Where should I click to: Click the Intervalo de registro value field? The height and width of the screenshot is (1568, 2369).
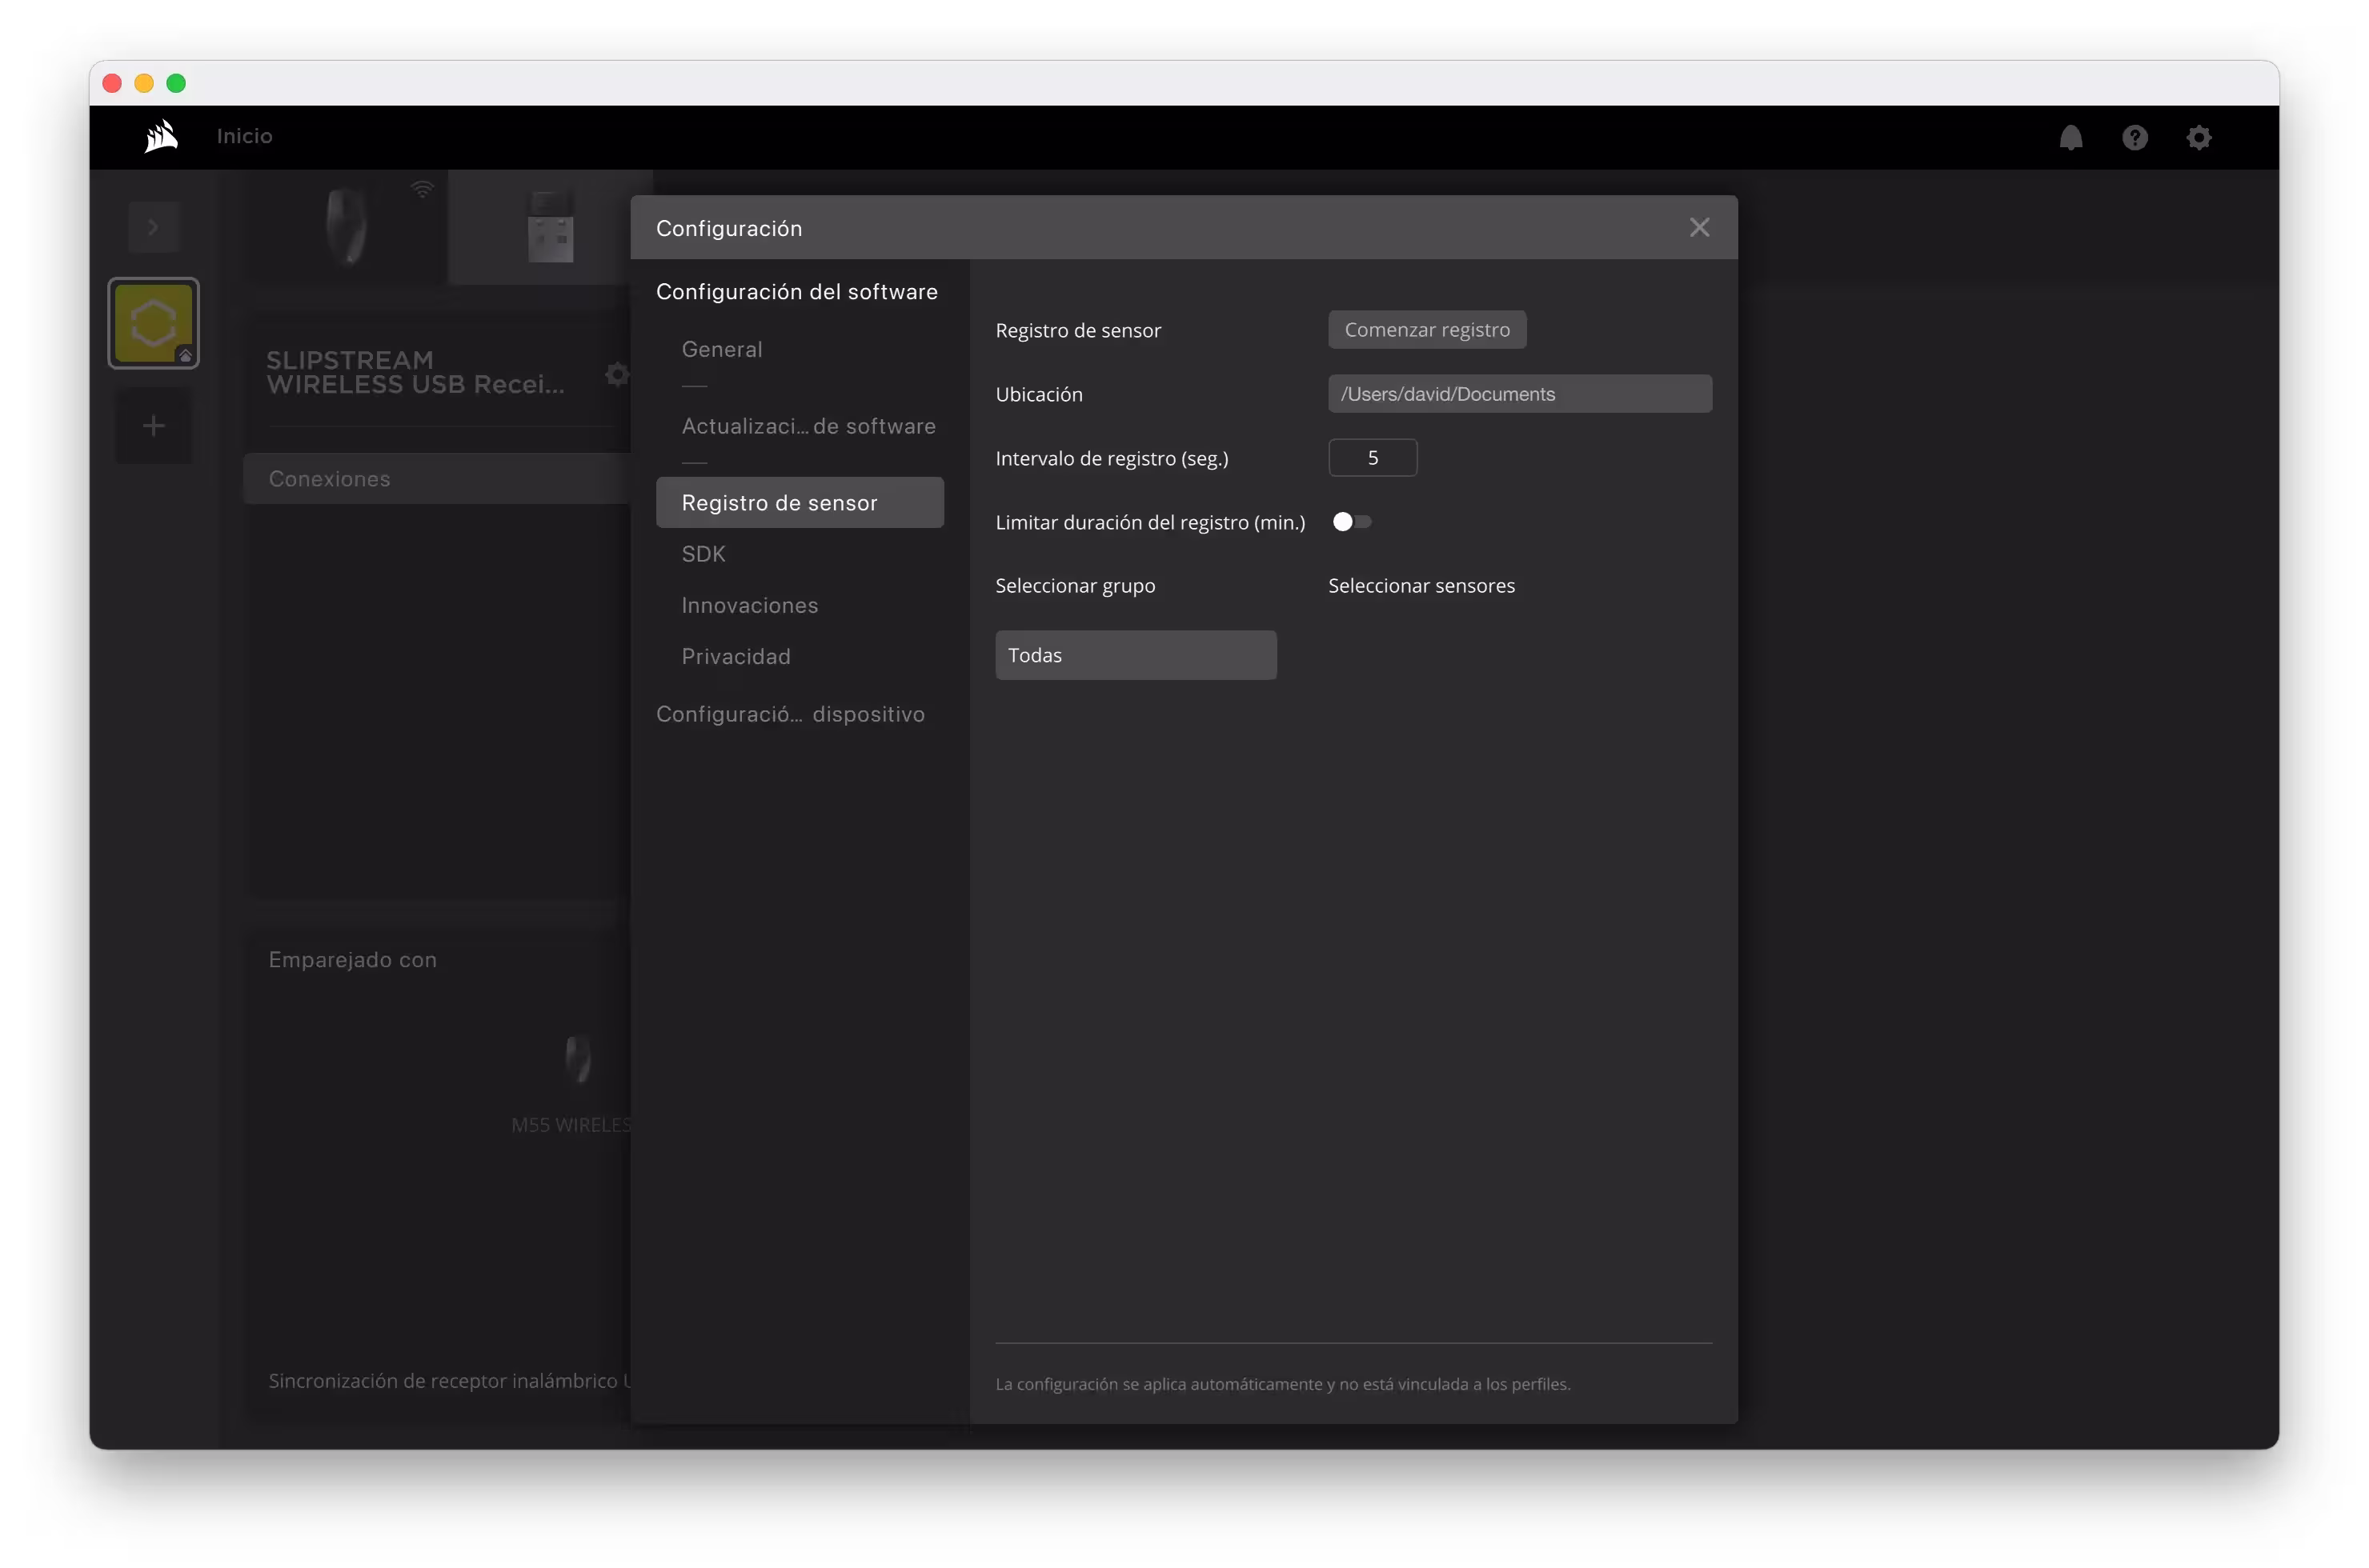[x=1372, y=458]
